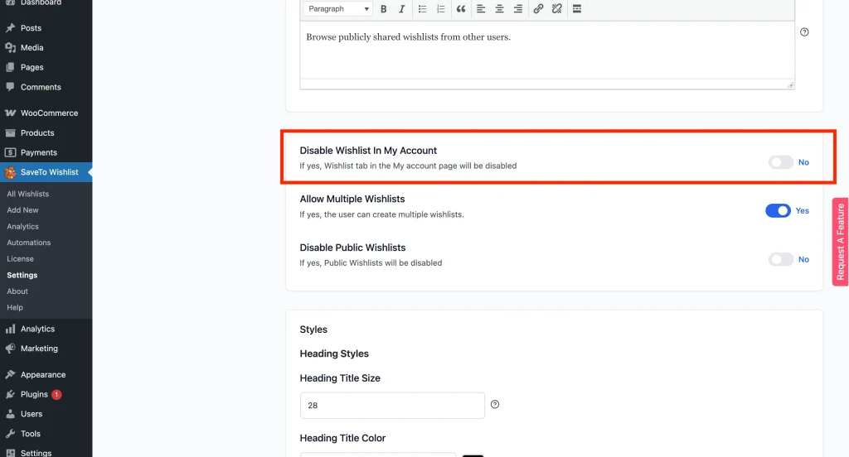Apply blockquote formatting
The height and width of the screenshot is (457, 849).
(x=461, y=8)
